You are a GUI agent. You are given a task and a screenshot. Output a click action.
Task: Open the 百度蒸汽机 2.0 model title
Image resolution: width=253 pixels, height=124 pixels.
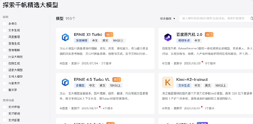tap(189, 35)
